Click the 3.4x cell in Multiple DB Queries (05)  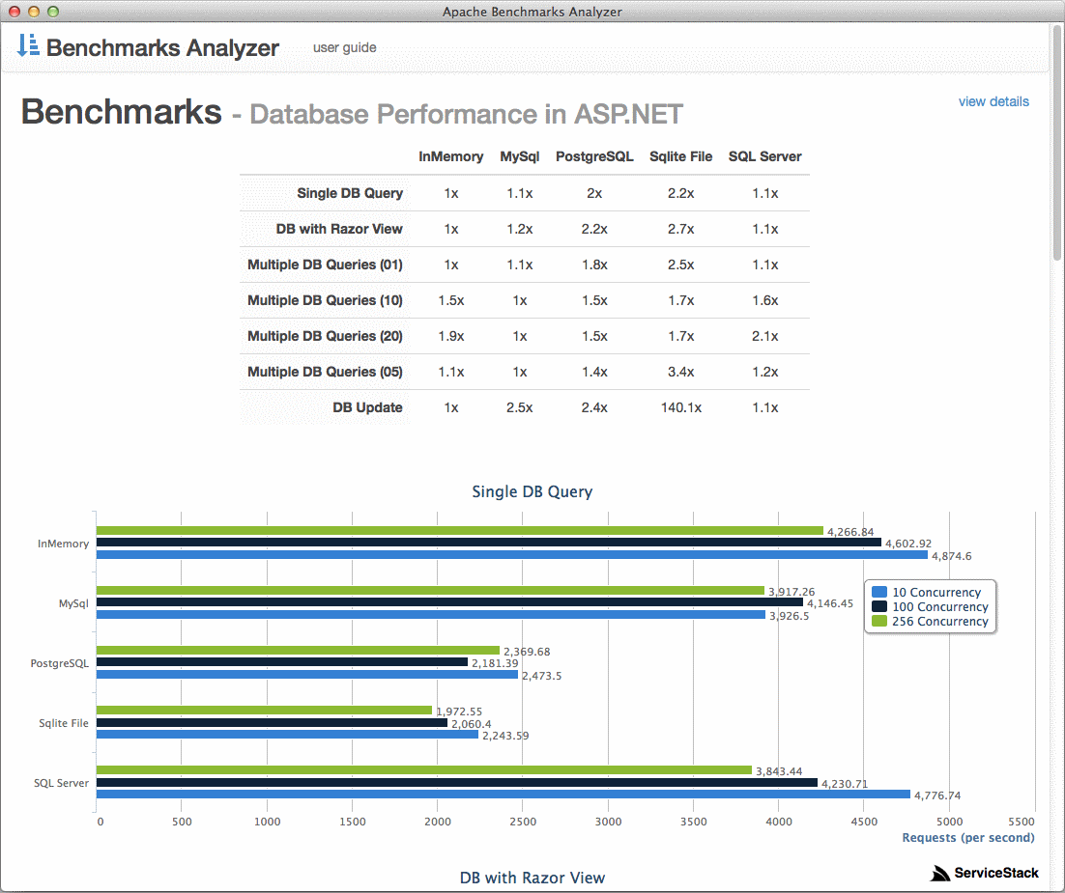(680, 372)
